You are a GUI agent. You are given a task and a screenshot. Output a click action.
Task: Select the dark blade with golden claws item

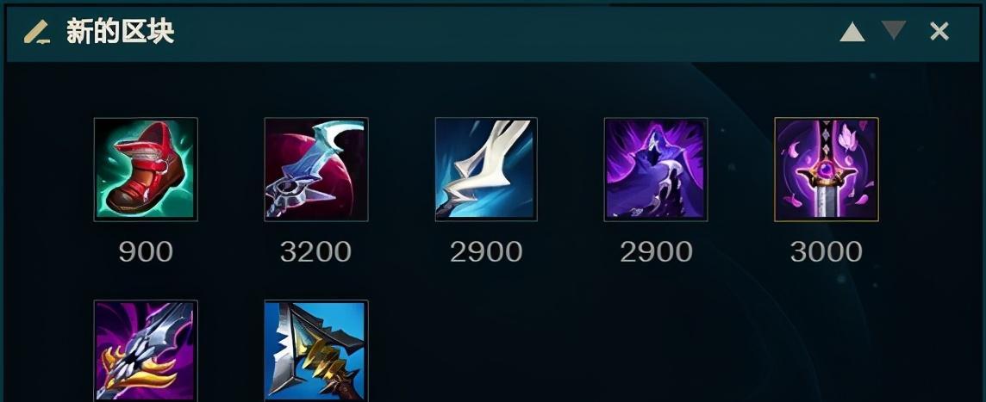coord(146,350)
